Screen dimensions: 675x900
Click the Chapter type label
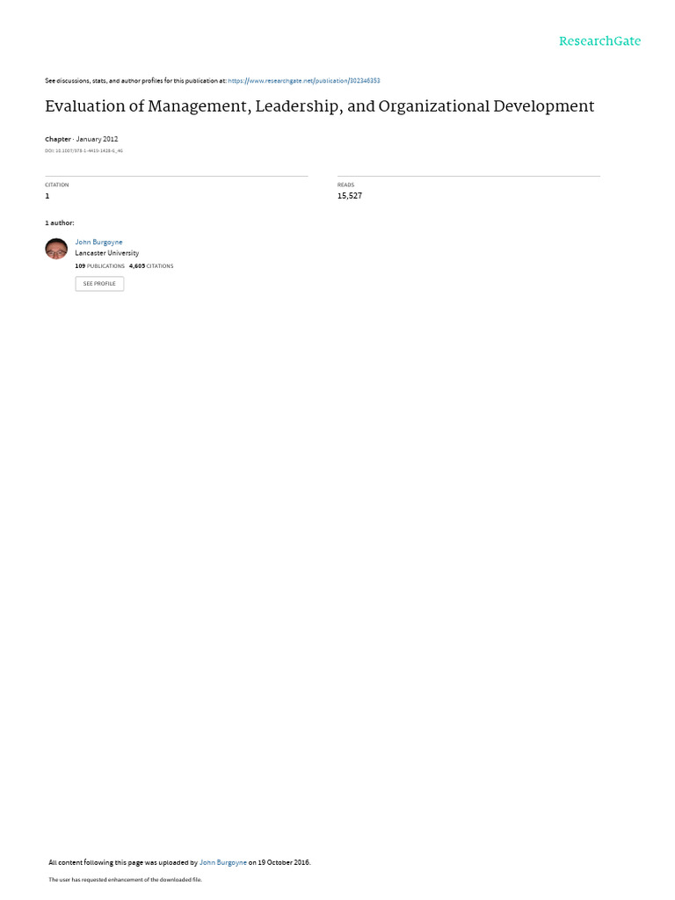click(58, 139)
